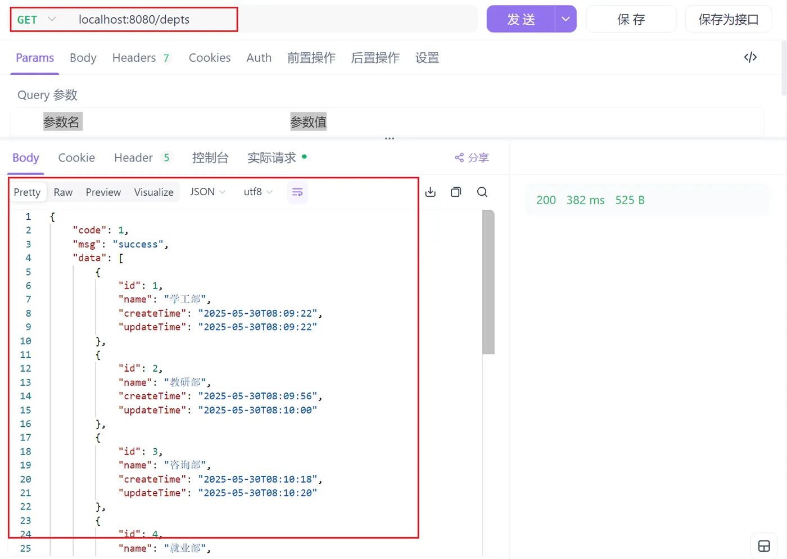This screenshot has height=559, width=787.
Task: Open the 前置操作 tab
Action: click(311, 58)
